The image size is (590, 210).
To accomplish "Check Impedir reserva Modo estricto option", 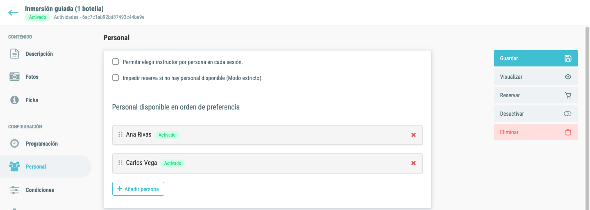I will pos(116,78).
